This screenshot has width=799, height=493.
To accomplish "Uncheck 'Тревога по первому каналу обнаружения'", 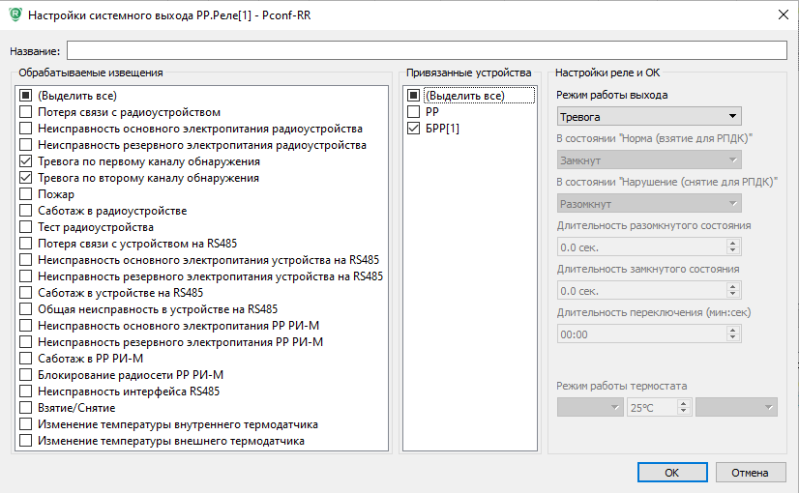I will coord(25,161).
